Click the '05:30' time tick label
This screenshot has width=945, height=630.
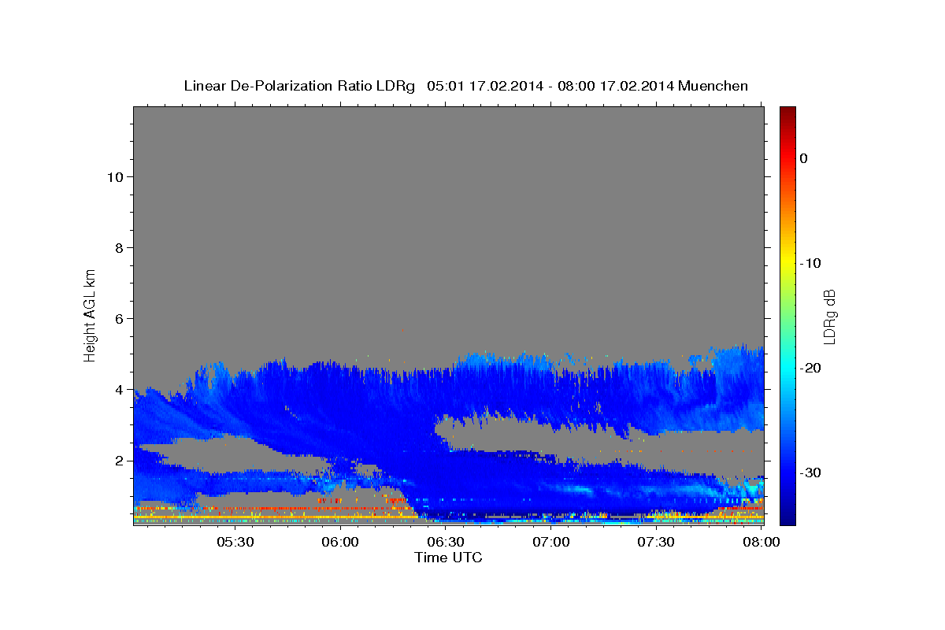(235, 543)
